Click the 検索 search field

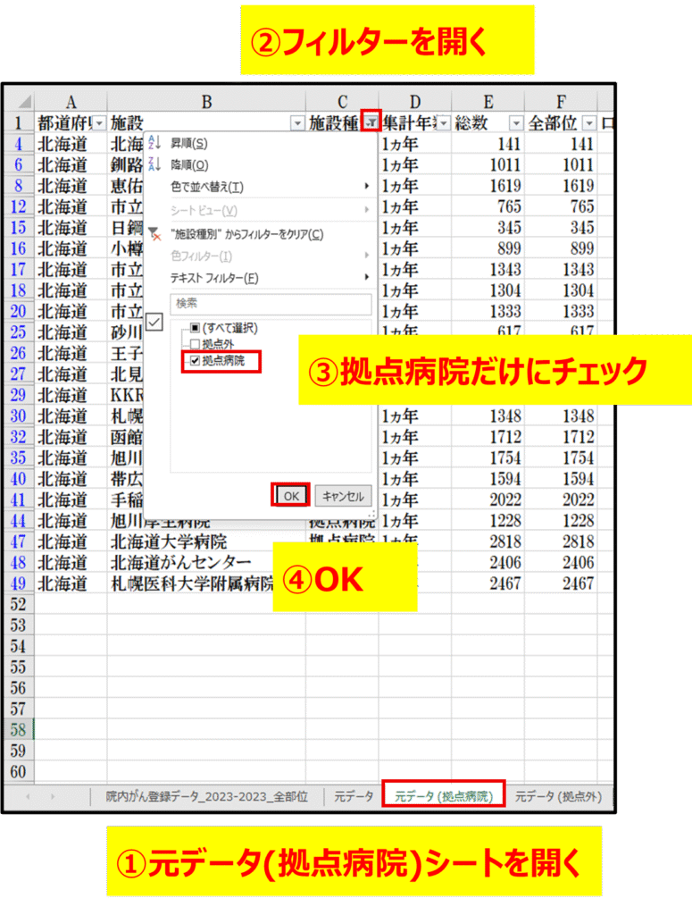(270, 304)
